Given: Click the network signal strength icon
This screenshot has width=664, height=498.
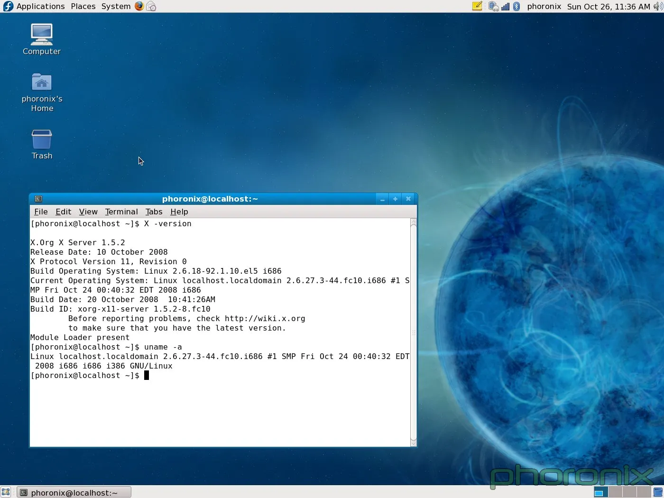Looking at the screenshot, I should point(506,6).
